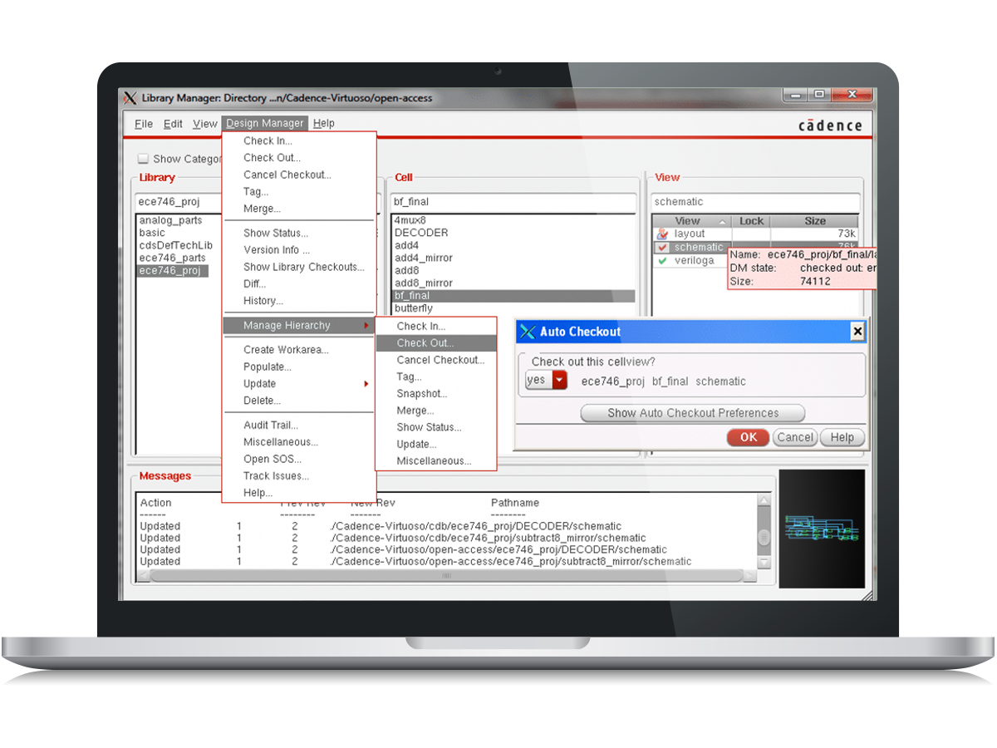Close the Auto Checkout dialog

click(x=857, y=332)
